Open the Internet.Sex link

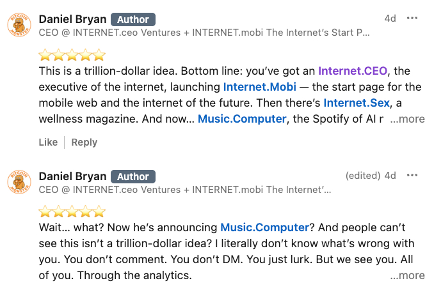pyautogui.click(x=357, y=102)
